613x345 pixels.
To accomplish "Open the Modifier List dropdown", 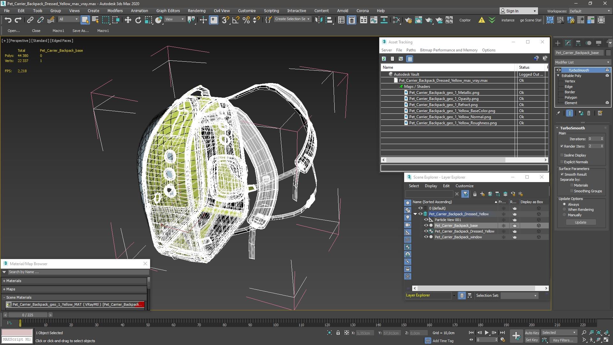I will coord(582,62).
